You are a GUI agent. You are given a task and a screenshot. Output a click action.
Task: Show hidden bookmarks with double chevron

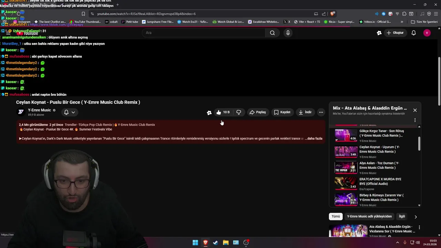point(402,22)
